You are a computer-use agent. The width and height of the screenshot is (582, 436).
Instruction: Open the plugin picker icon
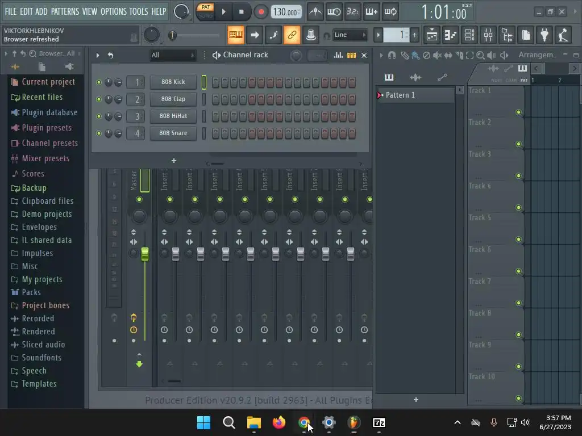coord(544,35)
